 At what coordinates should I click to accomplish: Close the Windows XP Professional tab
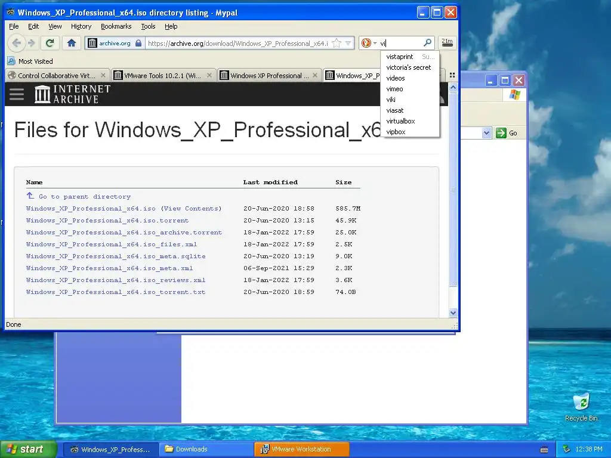click(315, 76)
